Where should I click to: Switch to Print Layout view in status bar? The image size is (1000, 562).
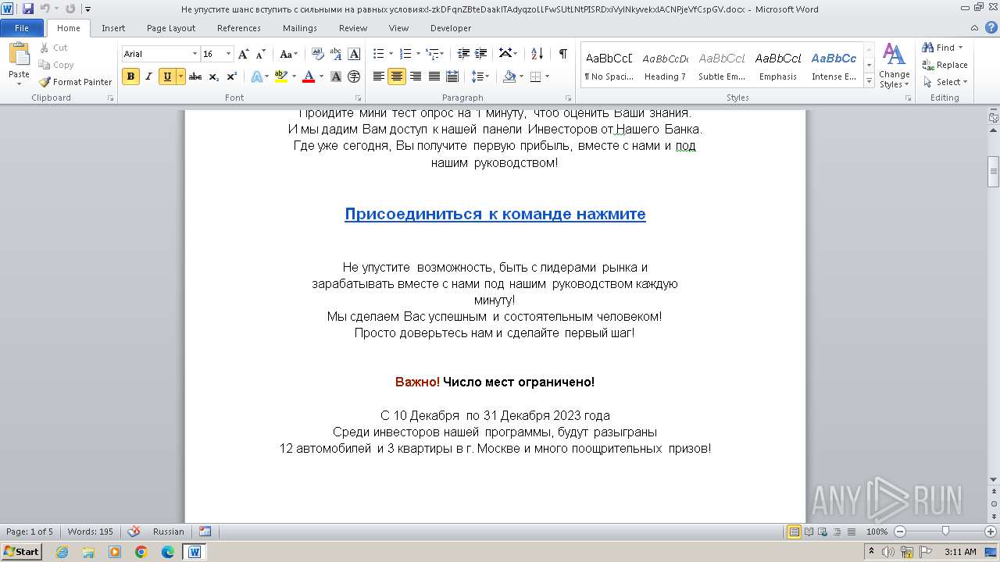click(794, 532)
